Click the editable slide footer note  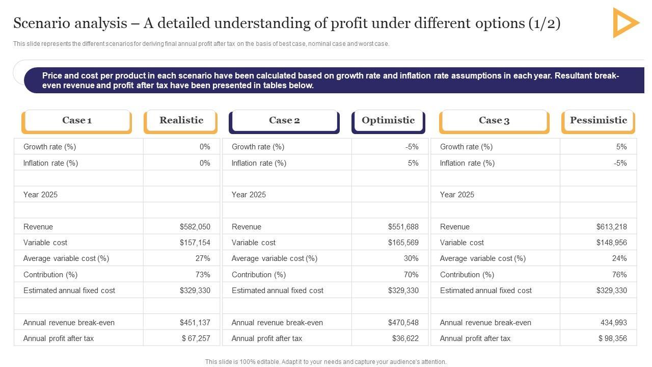(325, 362)
